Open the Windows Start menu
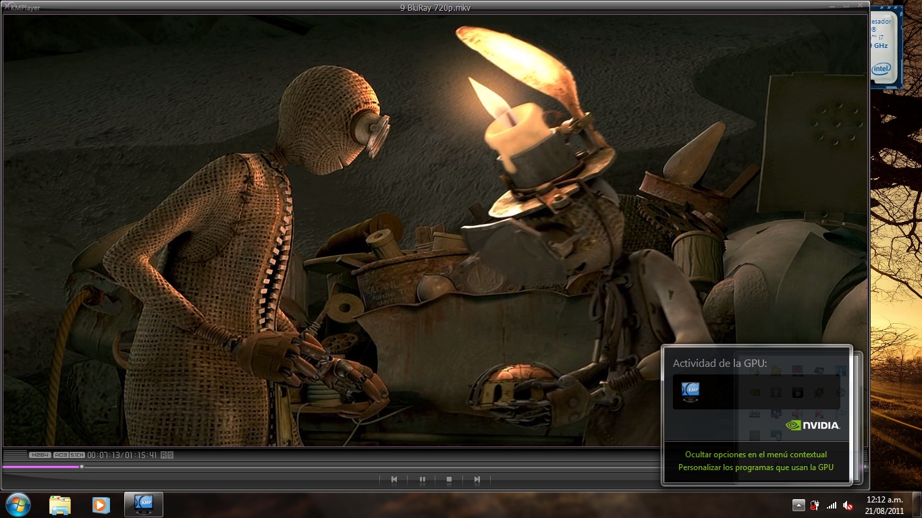 pyautogui.click(x=18, y=505)
